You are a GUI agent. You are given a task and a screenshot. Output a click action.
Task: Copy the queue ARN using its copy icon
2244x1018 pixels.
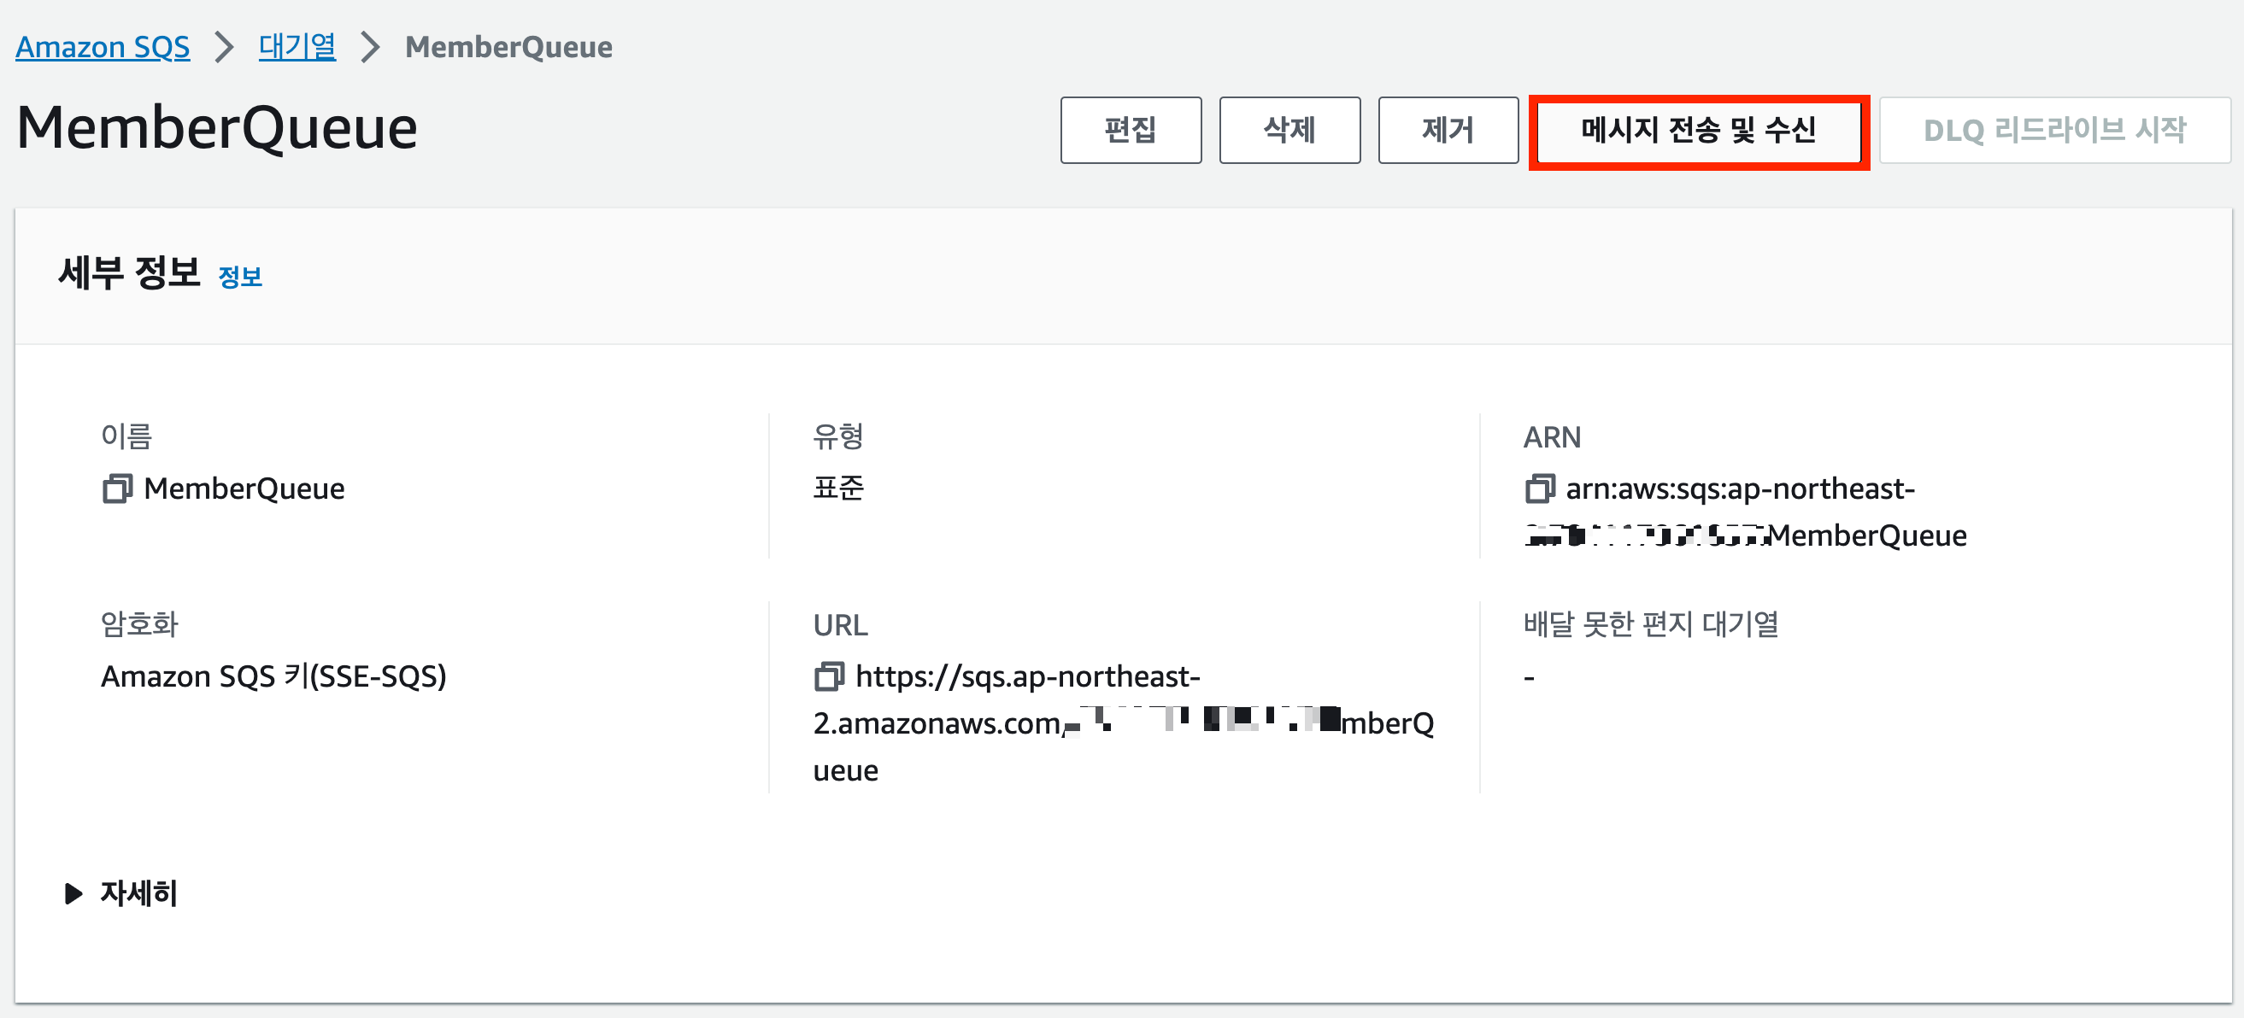1542,489
